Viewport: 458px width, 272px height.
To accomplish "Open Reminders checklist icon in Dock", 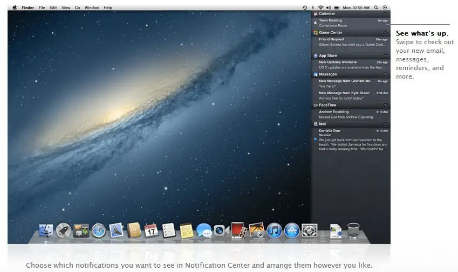I will pos(169,231).
